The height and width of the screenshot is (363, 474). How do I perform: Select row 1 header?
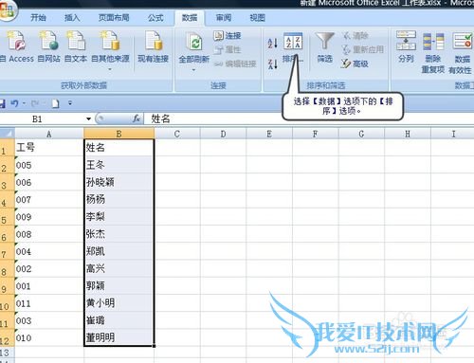pos(8,148)
